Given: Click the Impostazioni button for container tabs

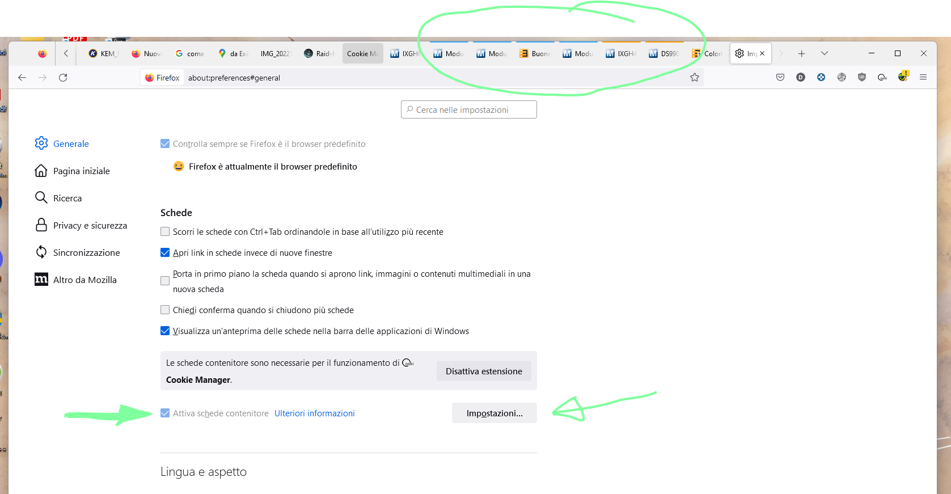Looking at the screenshot, I should pos(494,413).
